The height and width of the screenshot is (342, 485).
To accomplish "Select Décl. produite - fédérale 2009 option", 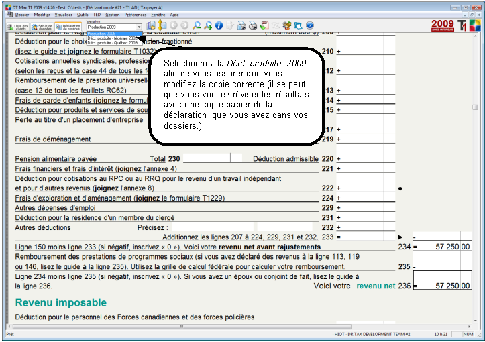I will (x=113, y=38).
